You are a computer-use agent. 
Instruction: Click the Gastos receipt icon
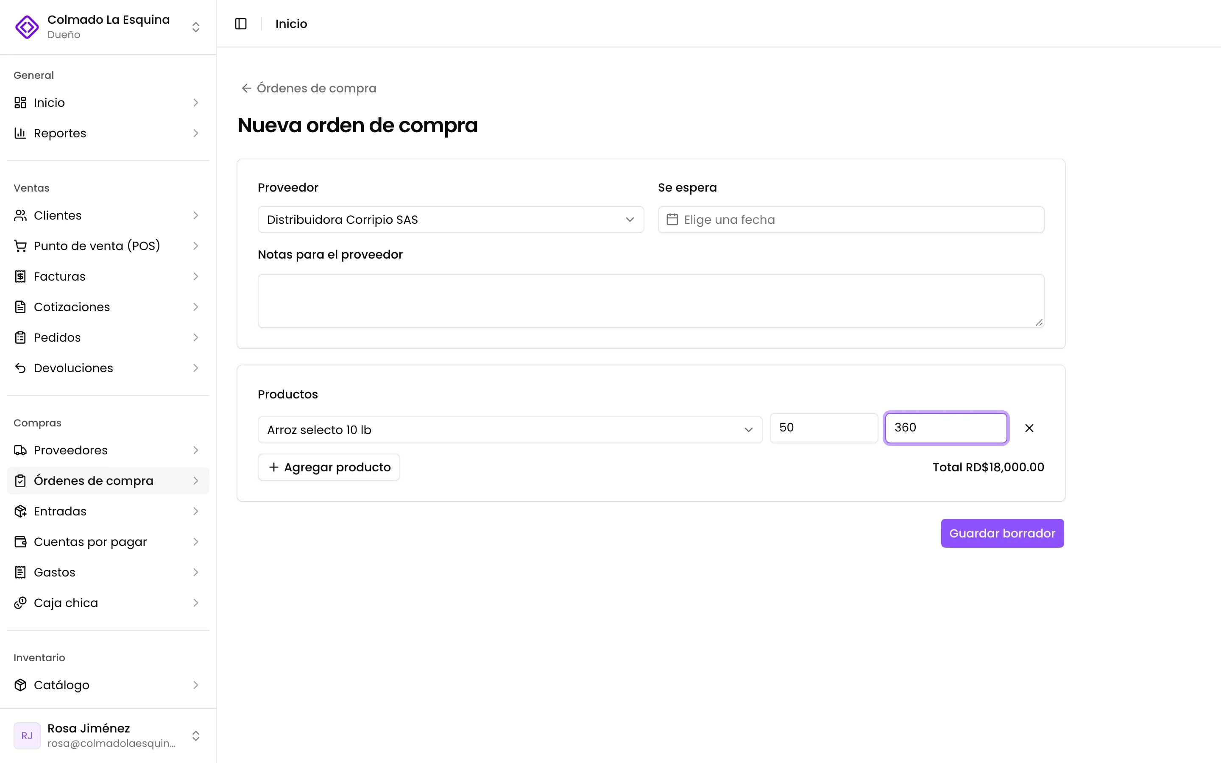20,572
